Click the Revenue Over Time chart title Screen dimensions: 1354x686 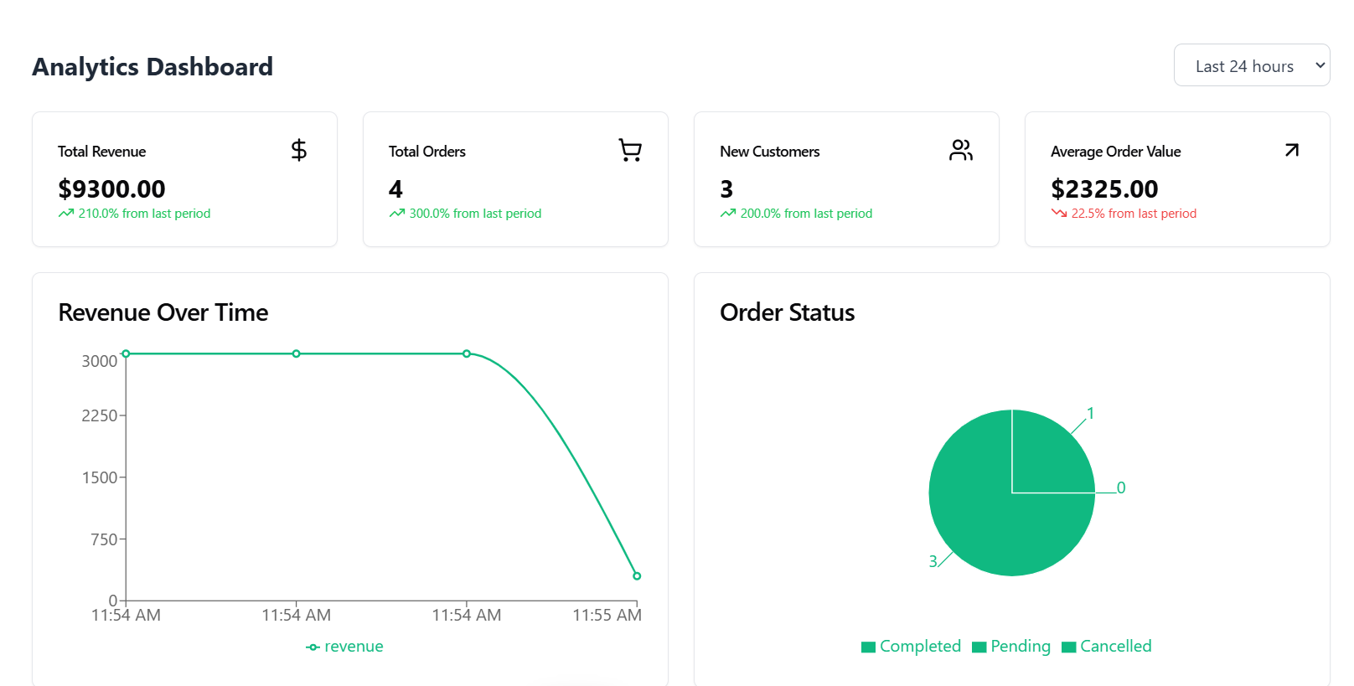pyautogui.click(x=163, y=312)
